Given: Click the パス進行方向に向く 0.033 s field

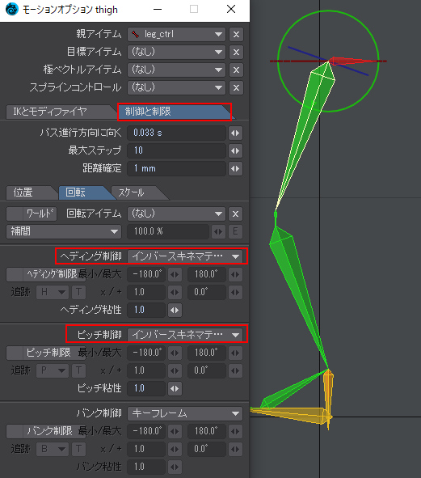Looking at the screenshot, I should tap(176, 133).
